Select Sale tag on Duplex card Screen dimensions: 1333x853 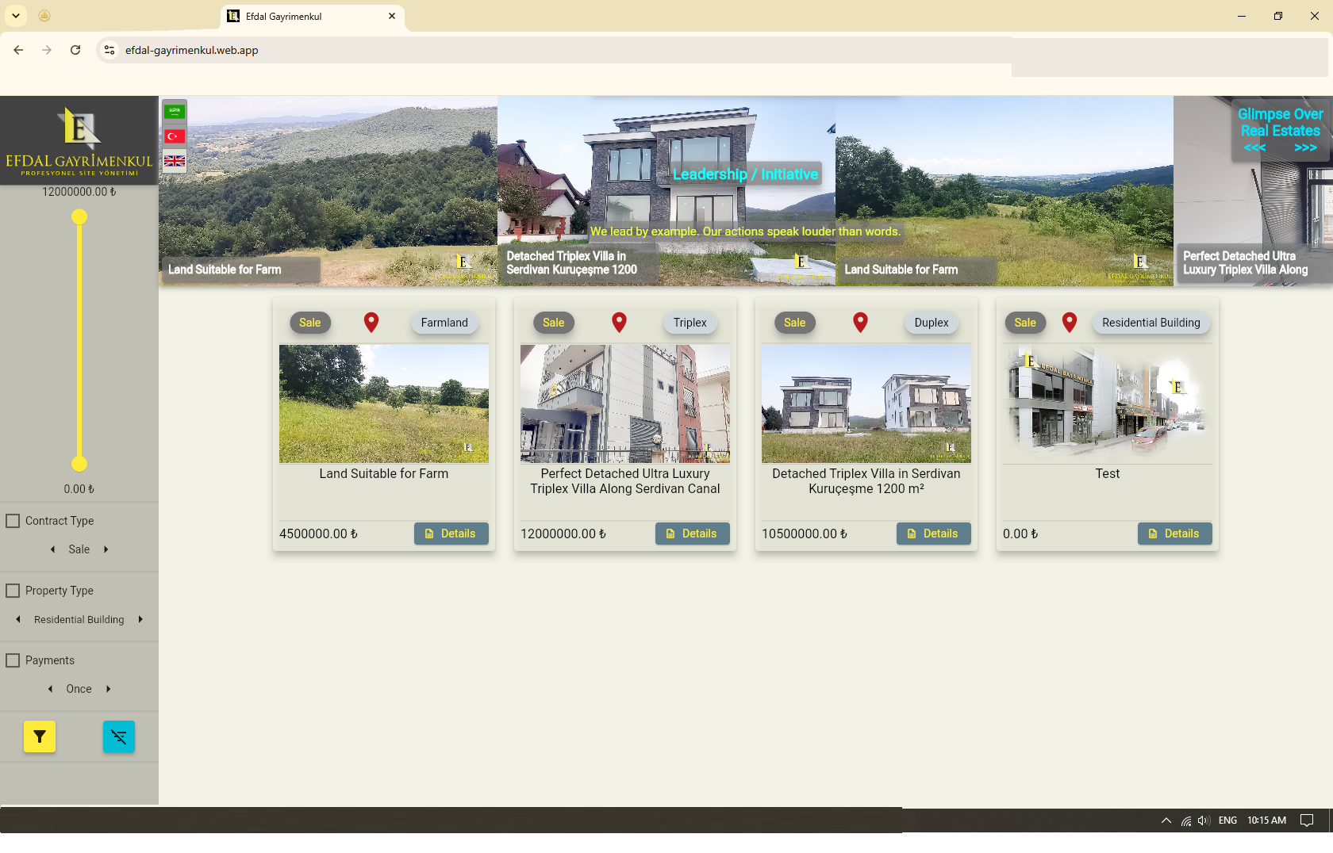[795, 323]
